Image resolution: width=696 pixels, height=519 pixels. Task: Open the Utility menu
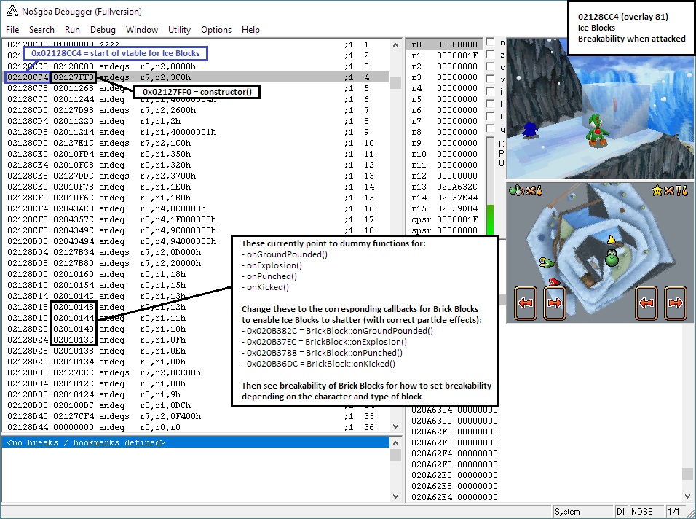(179, 30)
